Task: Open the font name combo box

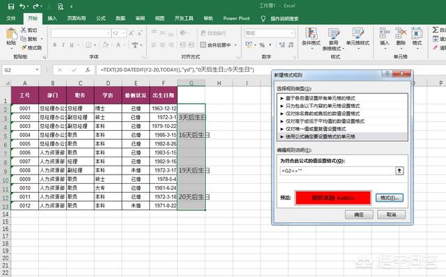Action: tap(81, 33)
